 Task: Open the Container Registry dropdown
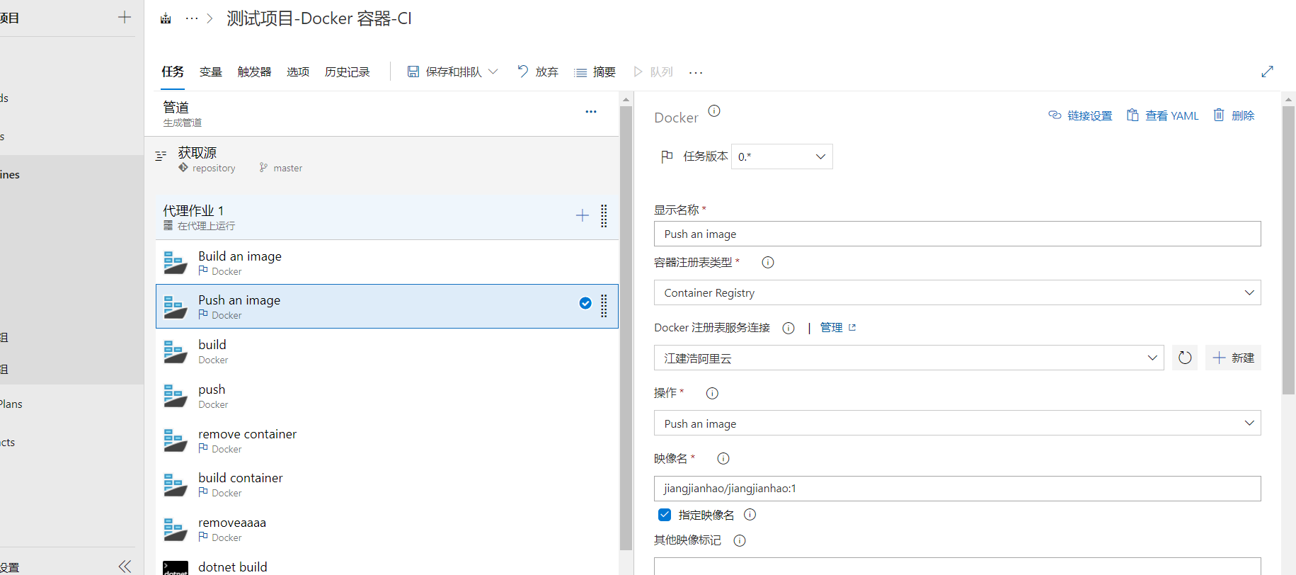coord(957,292)
